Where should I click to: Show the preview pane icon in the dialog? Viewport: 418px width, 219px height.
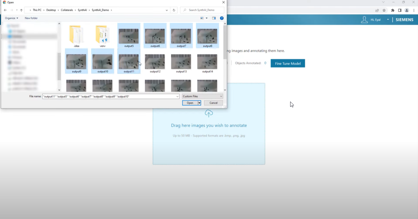click(214, 18)
